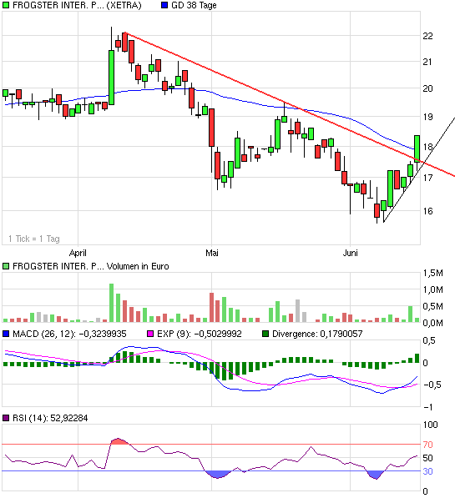Click the 'Juni' axis label
The image size is (455, 498).
coord(351,253)
